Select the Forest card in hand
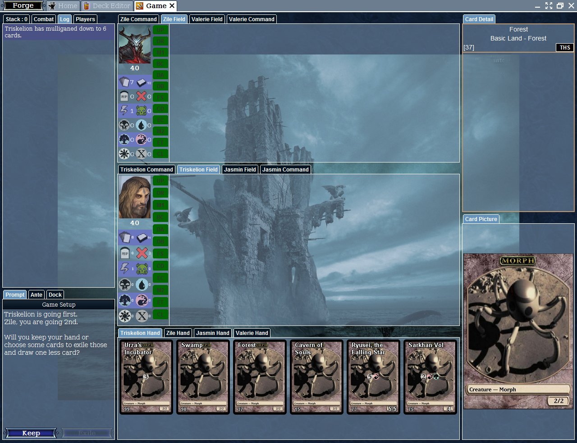Image resolution: width=577 pixels, height=443 pixels. pyautogui.click(x=260, y=377)
